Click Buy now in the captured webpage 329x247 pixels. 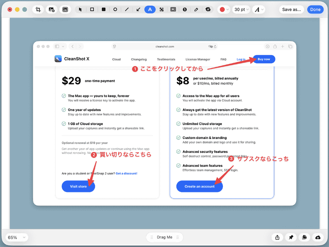click(264, 59)
